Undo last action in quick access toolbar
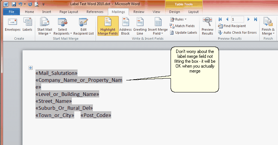Viewport: 278px width, 145px height. coord(20,4)
